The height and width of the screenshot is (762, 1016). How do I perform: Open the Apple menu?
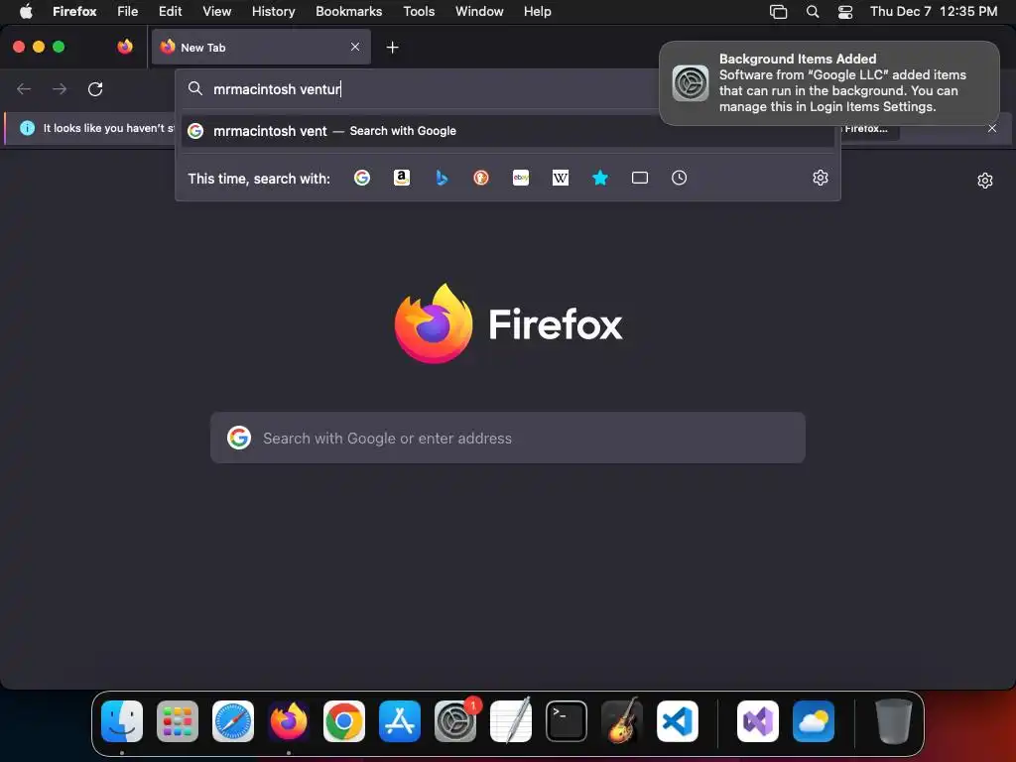coord(26,11)
